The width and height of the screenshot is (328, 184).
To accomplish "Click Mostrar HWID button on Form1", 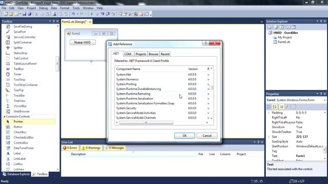I will [83, 42].
